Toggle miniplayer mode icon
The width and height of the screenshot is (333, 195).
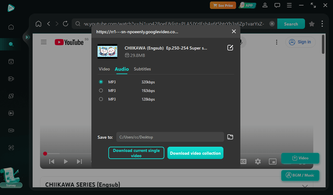272,161
